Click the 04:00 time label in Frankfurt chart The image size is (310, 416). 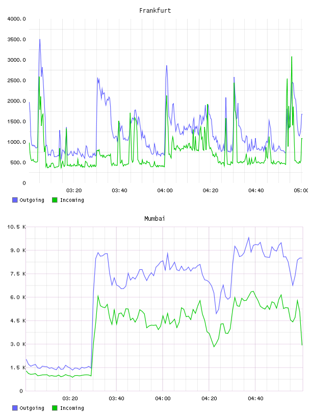(165, 191)
